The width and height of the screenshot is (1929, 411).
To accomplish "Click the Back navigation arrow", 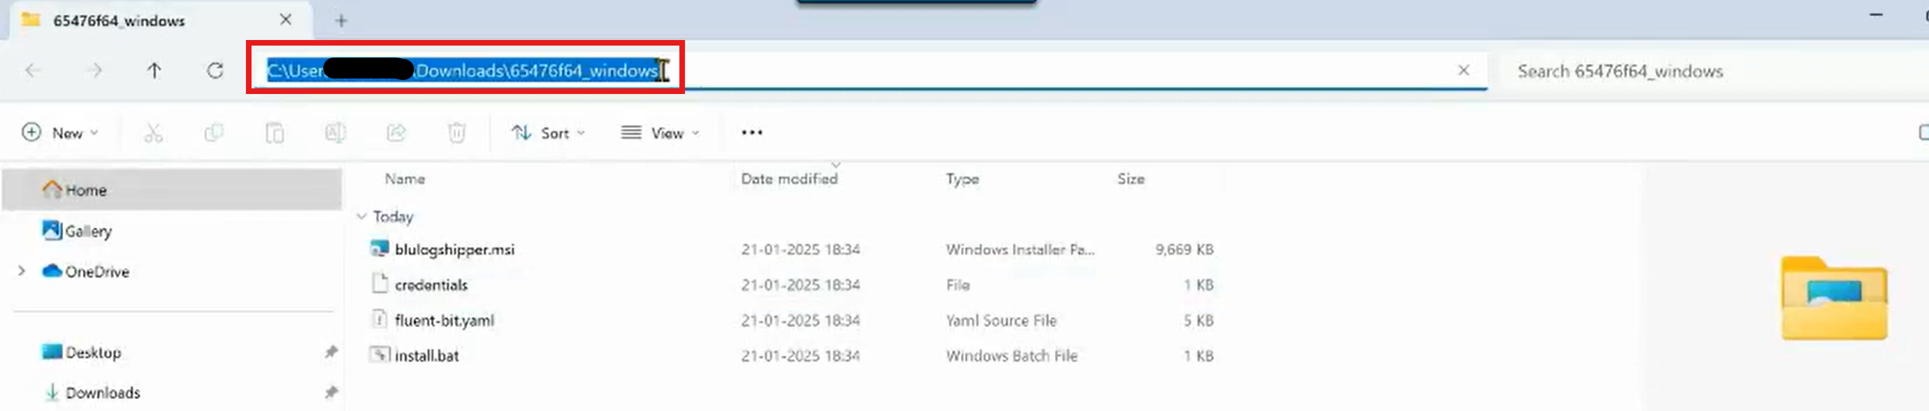I will pyautogui.click(x=33, y=71).
